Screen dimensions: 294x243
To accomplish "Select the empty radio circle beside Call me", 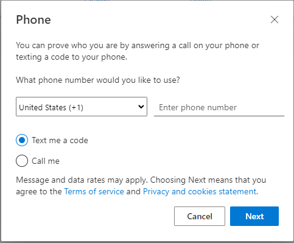I will [22, 161].
